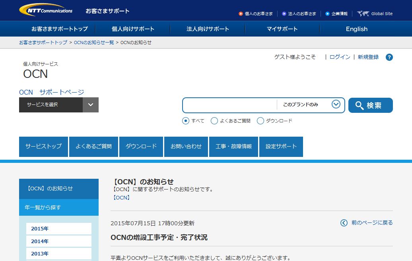The height and width of the screenshot is (261, 412).
Task: Open 個人向けサポート menu item
Action: coord(133,29)
